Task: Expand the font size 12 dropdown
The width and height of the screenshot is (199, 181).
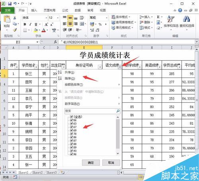Action: (x=58, y=18)
